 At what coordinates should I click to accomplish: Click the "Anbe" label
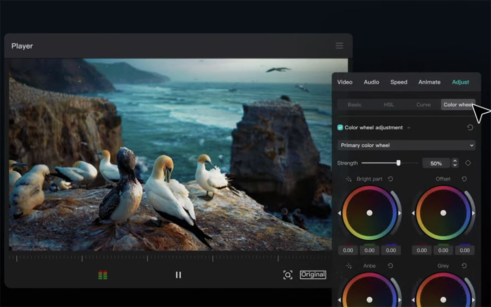(x=370, y=266)
